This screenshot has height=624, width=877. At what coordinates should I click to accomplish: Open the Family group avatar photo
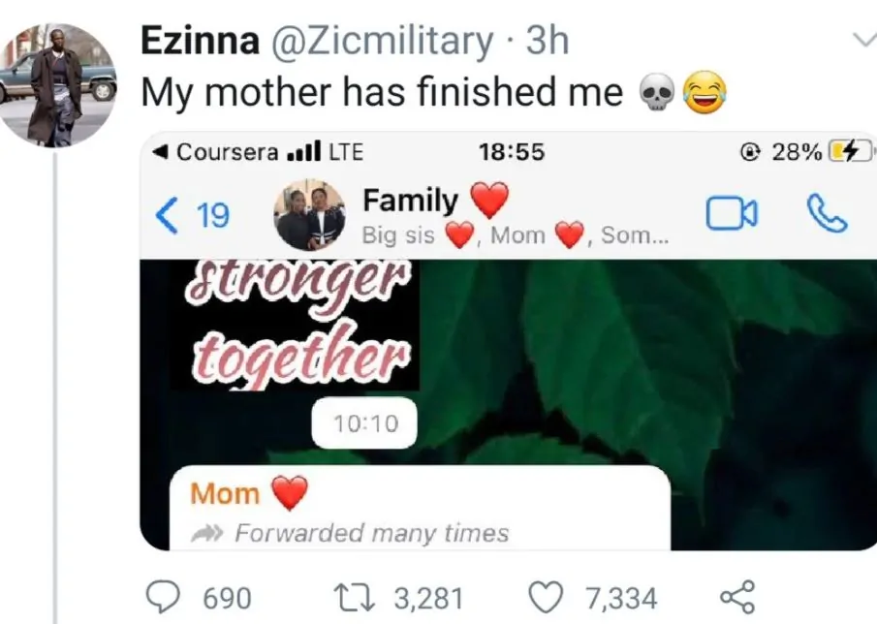tap(309, 215)
